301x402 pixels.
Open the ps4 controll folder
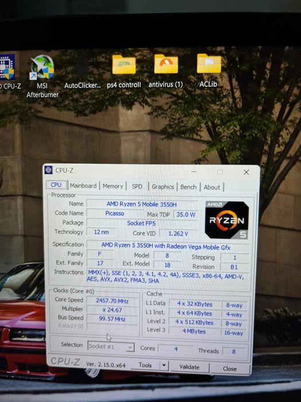tap(124, 64)
